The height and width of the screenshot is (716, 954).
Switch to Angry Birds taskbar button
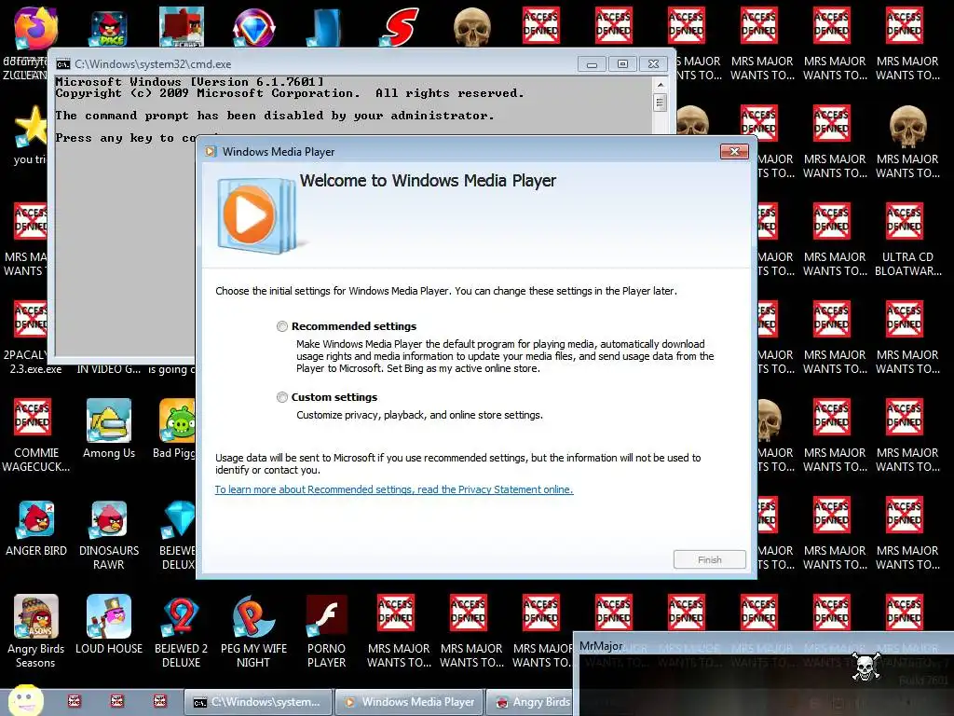(530, 702)
